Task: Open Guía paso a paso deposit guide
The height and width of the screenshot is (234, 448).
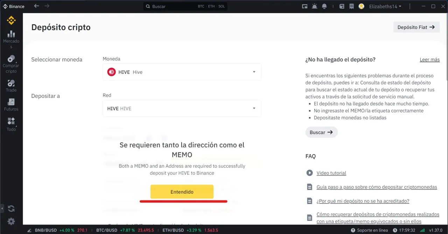Action: pyautogui.click(x=377, y=187)
